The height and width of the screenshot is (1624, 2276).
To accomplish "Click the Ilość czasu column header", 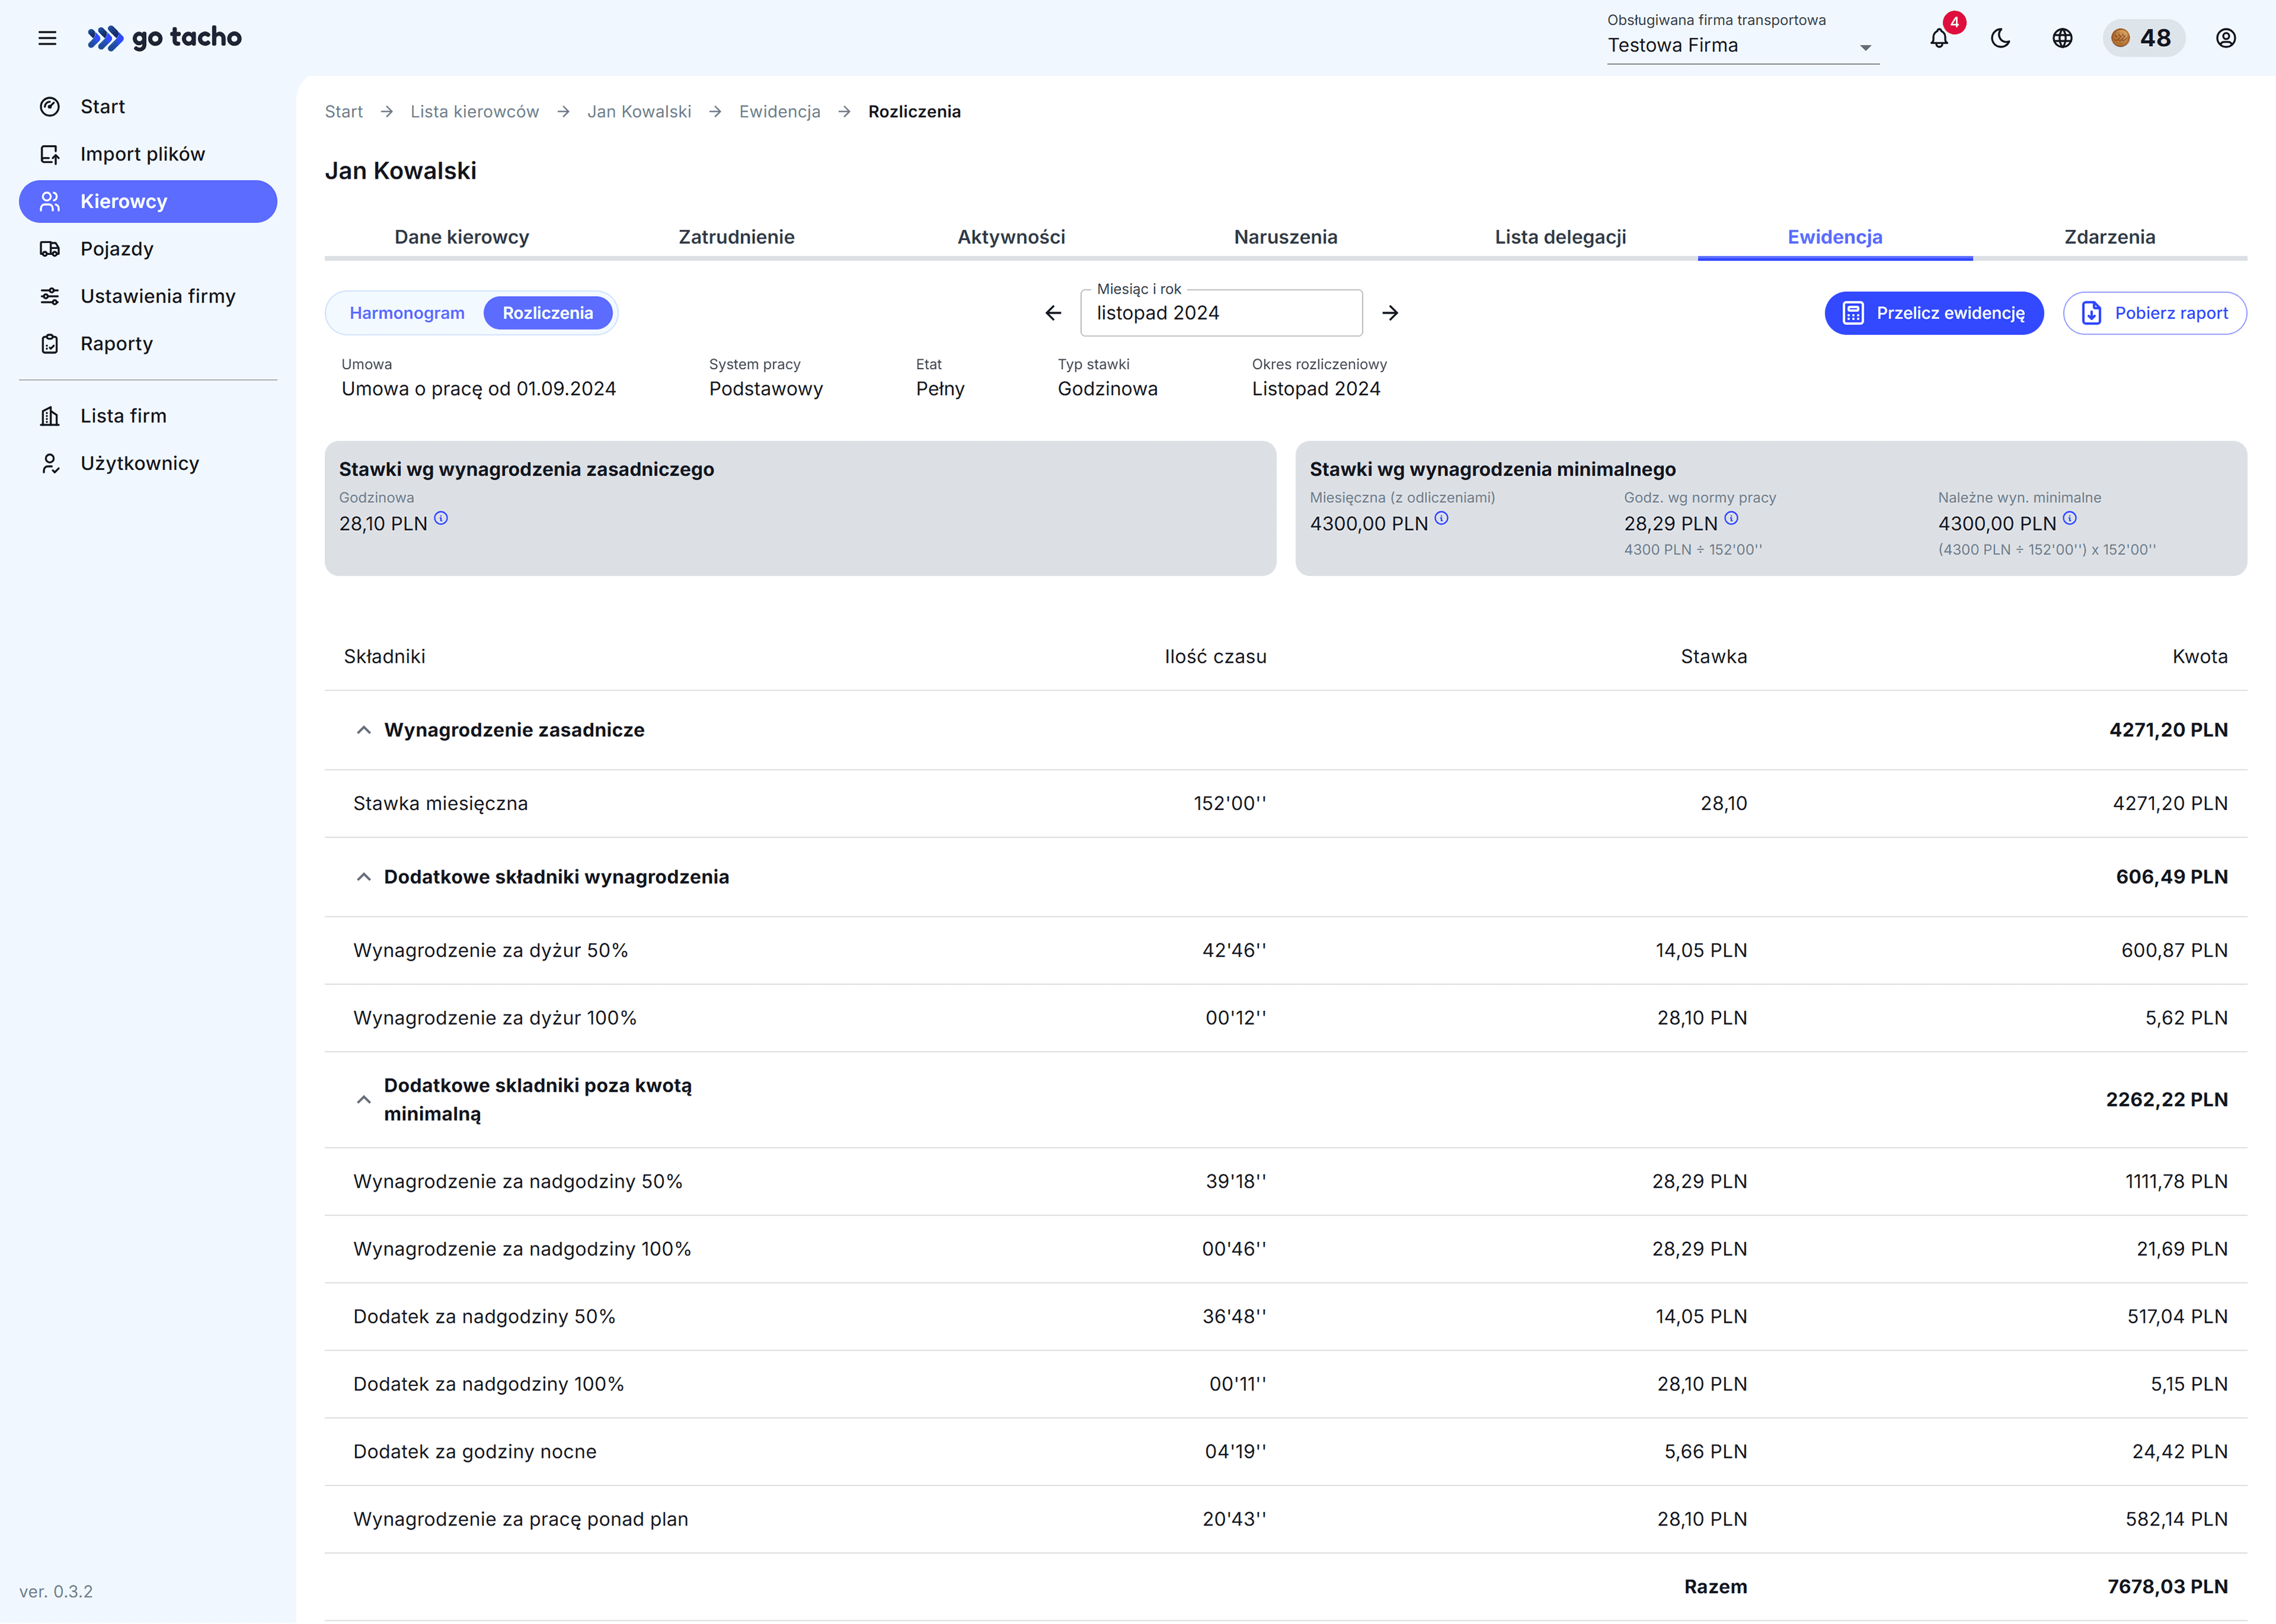I will (1214, 657).
